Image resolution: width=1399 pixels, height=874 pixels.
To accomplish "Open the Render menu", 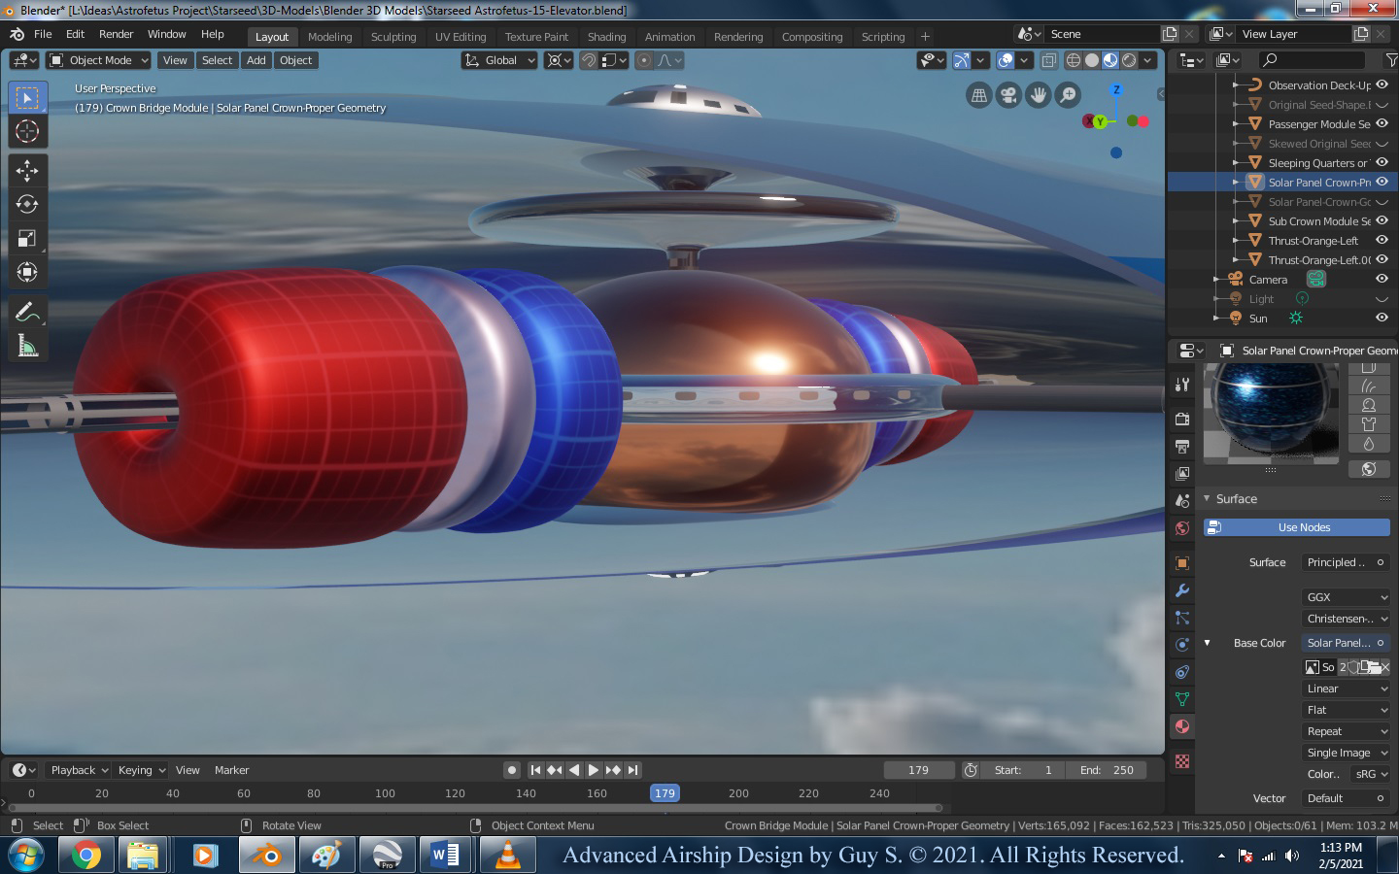I will [x=116, y=34].
